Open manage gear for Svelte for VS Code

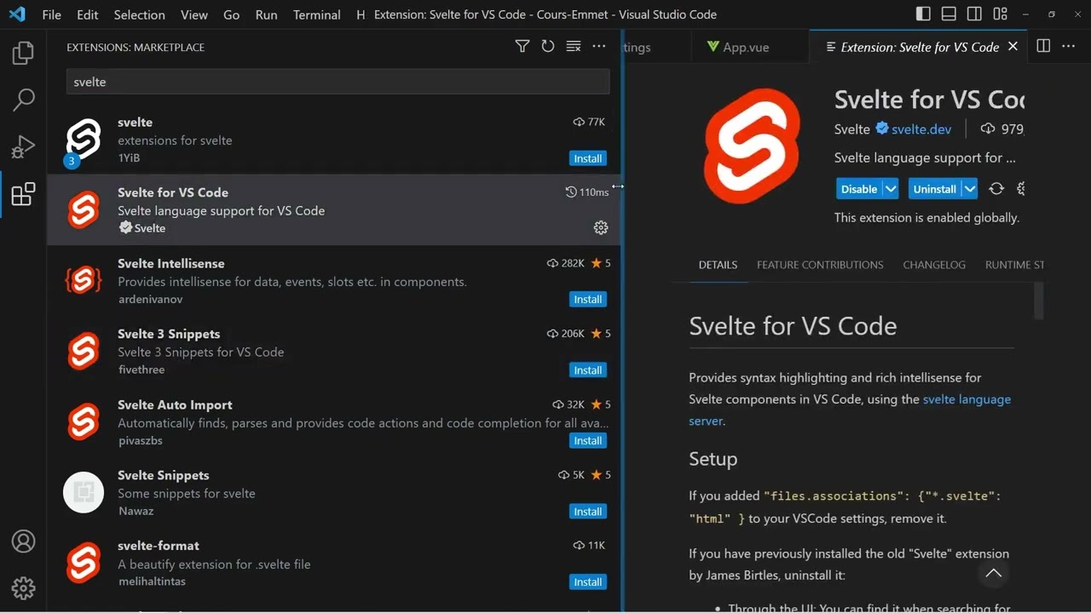(601, 228)
